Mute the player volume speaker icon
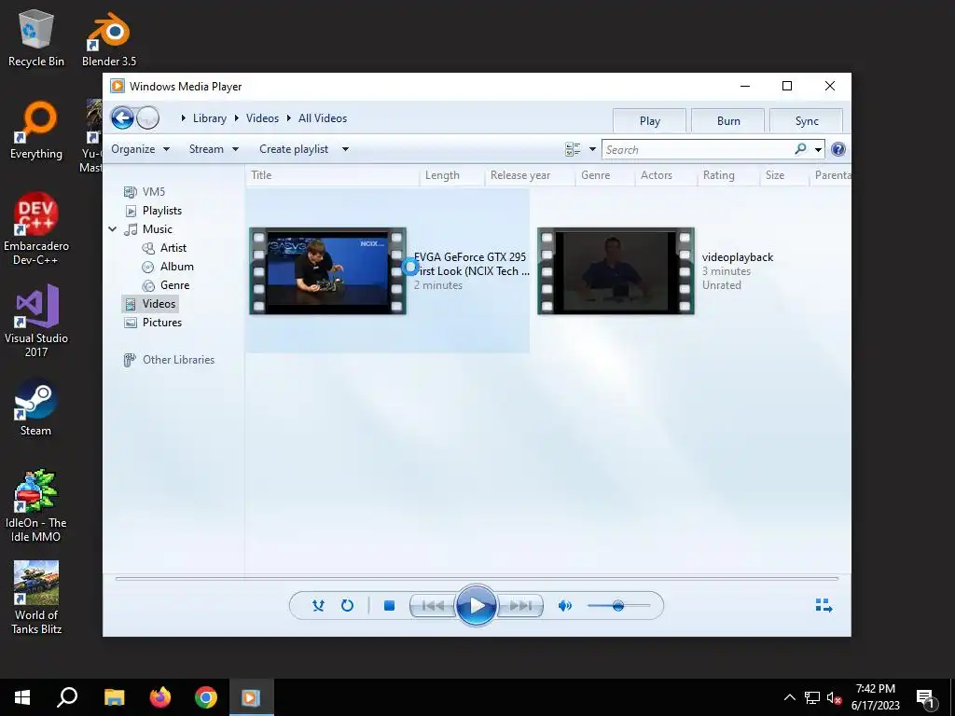 point(564,605)
